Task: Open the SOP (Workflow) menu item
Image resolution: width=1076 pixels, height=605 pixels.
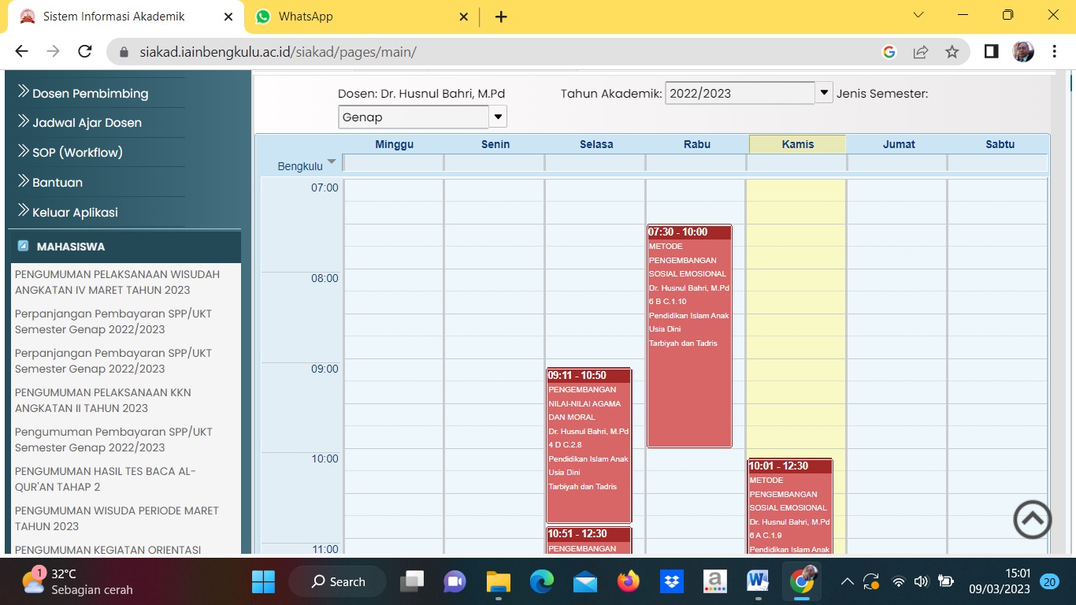Action: tap(77, 153)
